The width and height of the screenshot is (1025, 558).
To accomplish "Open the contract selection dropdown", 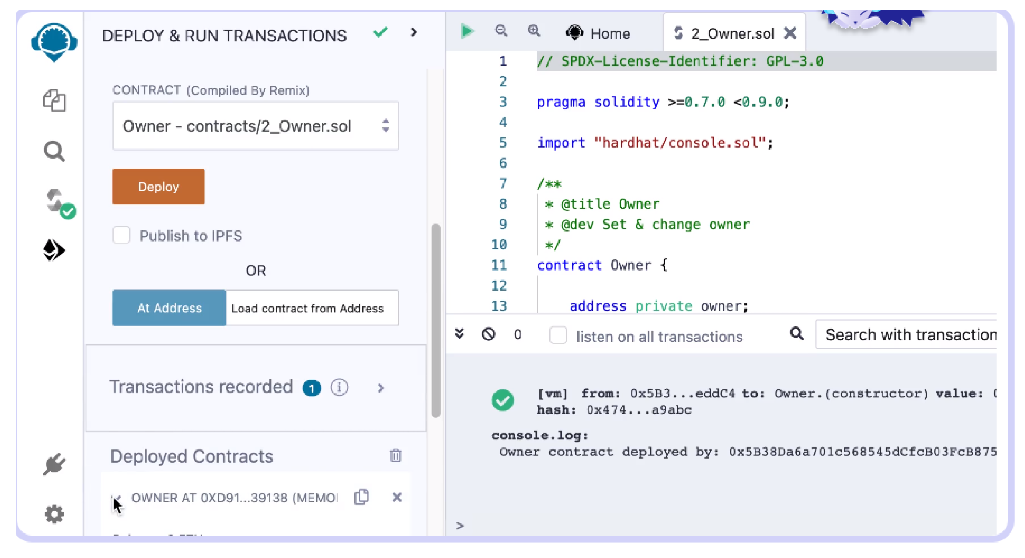I will coord(255,126).
